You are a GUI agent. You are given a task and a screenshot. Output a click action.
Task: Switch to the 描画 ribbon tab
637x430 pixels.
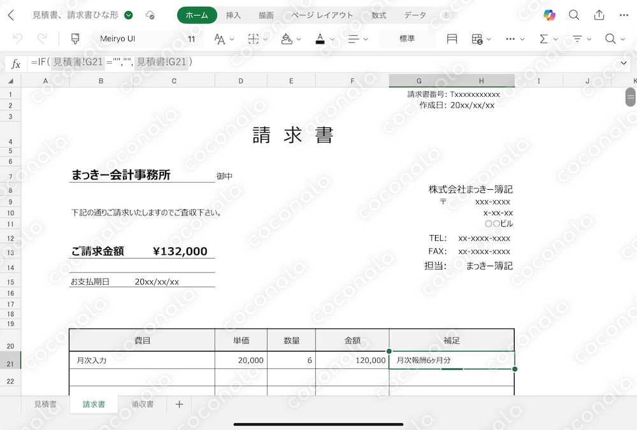tap(266, 15)
